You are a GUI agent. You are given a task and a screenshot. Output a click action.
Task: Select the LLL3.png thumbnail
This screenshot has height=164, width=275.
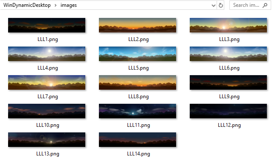tap(229, 25)
